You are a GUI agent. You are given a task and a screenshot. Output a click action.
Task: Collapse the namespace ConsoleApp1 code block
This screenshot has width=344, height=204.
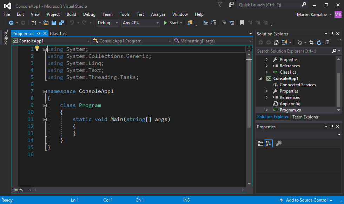click(45, 91)
